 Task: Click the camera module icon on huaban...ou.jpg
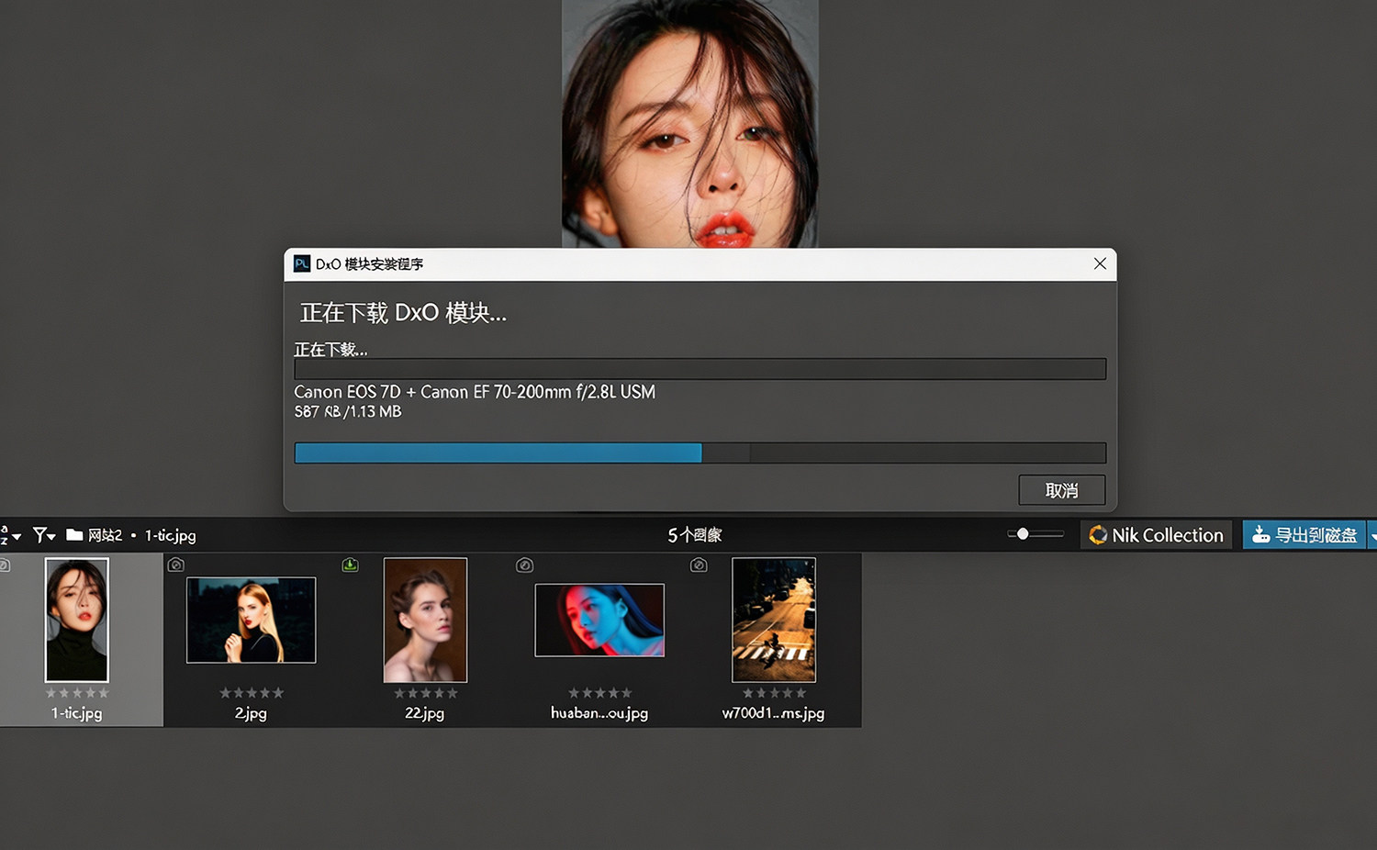click(x=524, y=565)
